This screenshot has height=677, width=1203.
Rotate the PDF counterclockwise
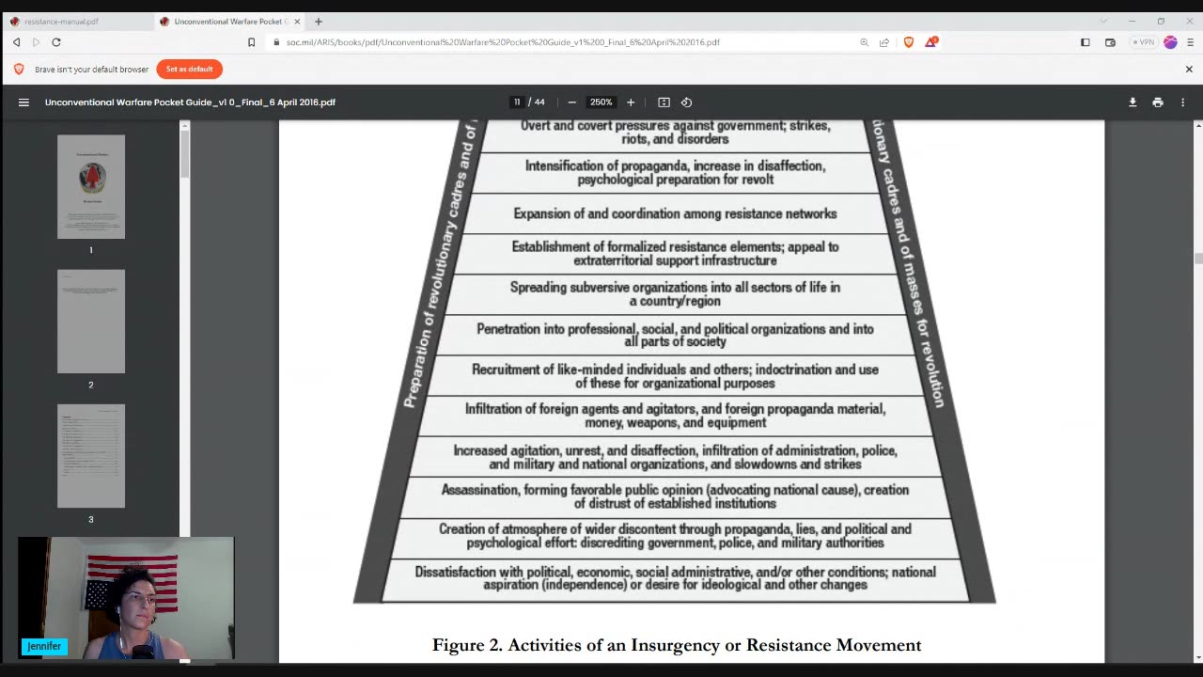(686, 102)
